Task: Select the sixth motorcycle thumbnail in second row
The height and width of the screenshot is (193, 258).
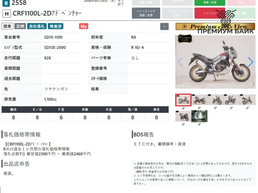Action: pyautogui.click(x=183, y=116)
